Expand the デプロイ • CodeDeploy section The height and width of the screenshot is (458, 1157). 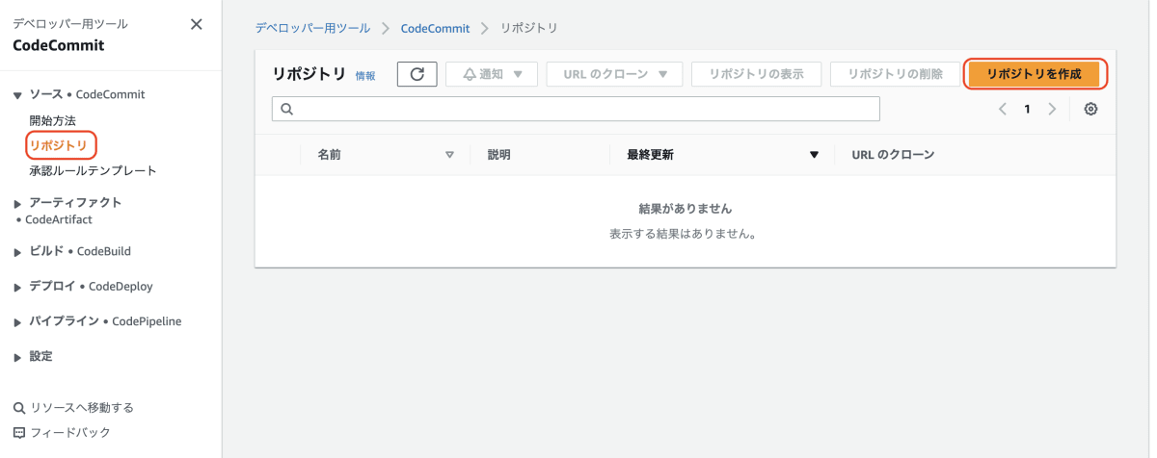(17, 287)
